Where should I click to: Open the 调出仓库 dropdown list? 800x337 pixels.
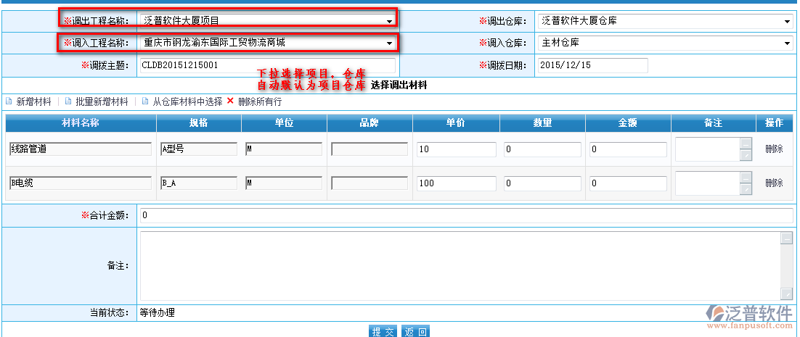788,22
